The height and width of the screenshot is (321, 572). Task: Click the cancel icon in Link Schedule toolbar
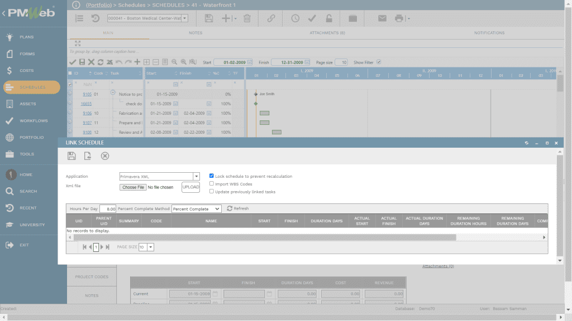(x=104, y=156)
